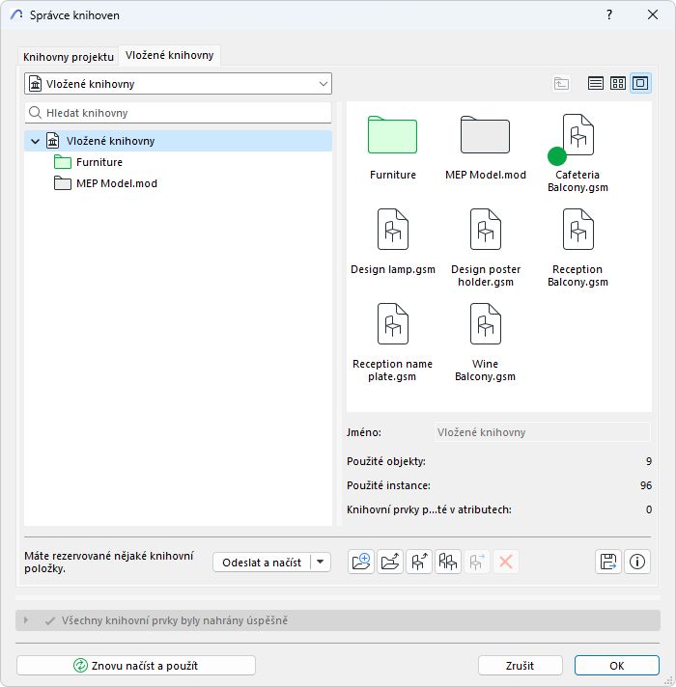Viewport: 676px width, 687px height.
Task: Click the export library save icon
Action: 608,562
